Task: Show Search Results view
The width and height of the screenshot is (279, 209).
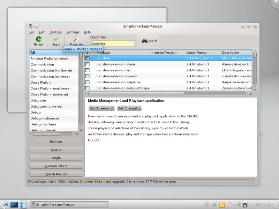Action: pos(56,175)
